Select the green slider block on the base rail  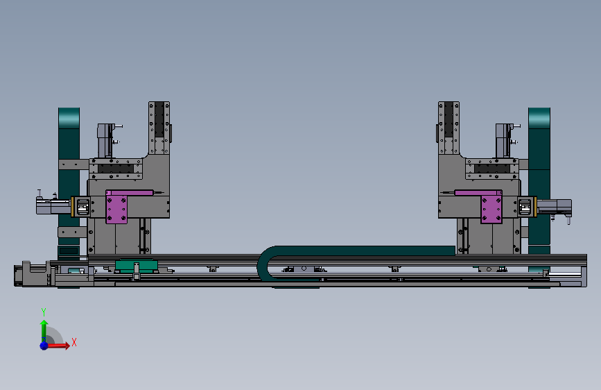[x=137, y=266]
